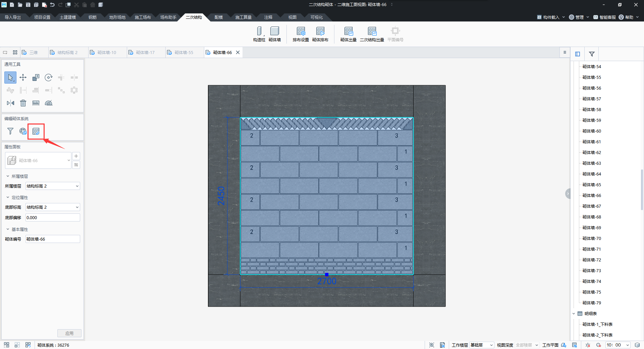Image resolution: width=644 pixels, height=349 pixels.
Task: Click the 3D cube icon in title bar
Action: click(101, 5)
